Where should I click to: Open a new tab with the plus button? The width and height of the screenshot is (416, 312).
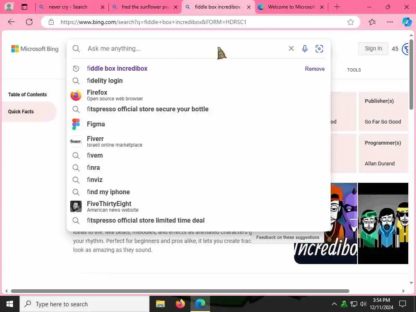(x=337, y=7)
